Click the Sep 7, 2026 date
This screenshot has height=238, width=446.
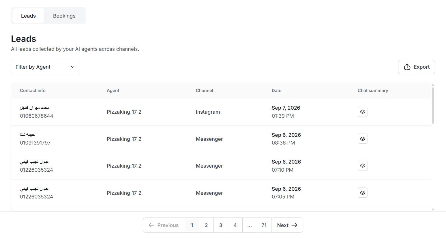pos(286,108)
